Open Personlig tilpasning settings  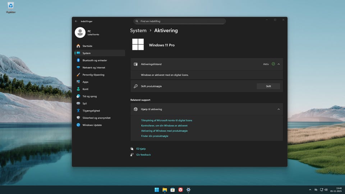tap(93, 75)
